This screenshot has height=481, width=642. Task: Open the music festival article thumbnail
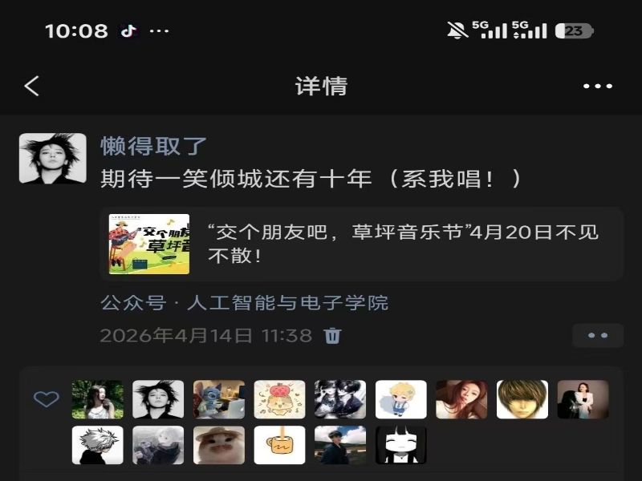point(149,245)
